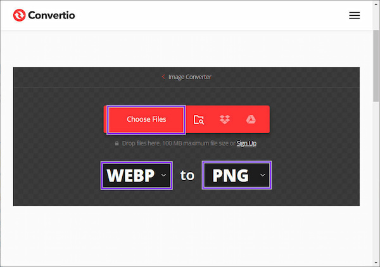Image resolution: width=380 pixels, height=267 pixels.
Task: Open the Sign Up link
Action: click(x=246, y=143)
